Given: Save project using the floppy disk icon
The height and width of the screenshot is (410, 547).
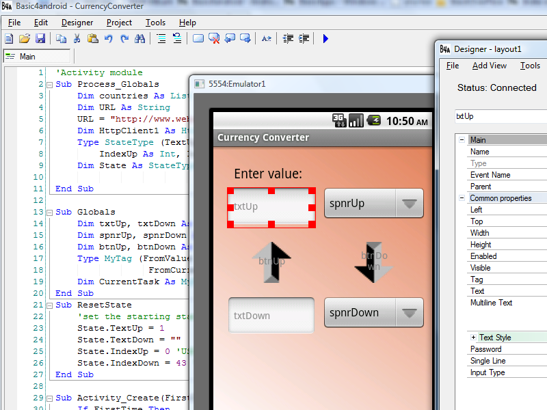Looking at the screenshot, I should click(x=40, y=39).
